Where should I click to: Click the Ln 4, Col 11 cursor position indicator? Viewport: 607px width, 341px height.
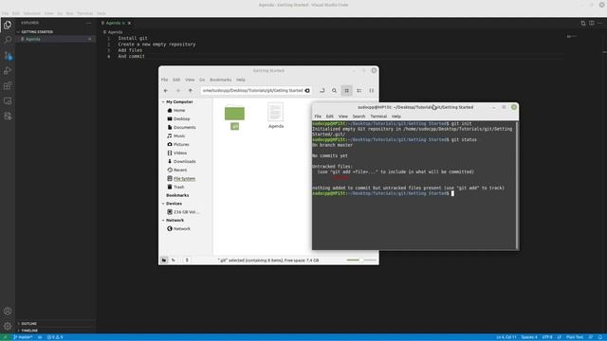pos(506,337)
